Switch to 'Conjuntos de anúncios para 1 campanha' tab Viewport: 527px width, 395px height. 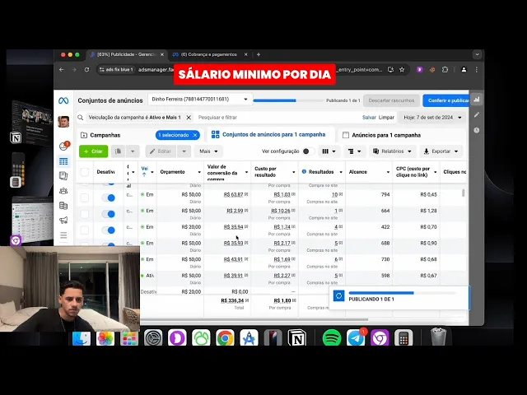[268, 135]
